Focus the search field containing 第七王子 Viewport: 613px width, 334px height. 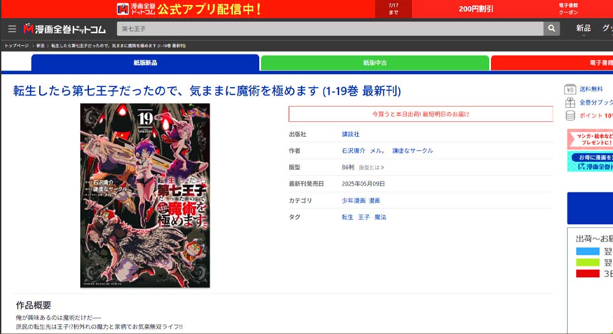[330, 29]
